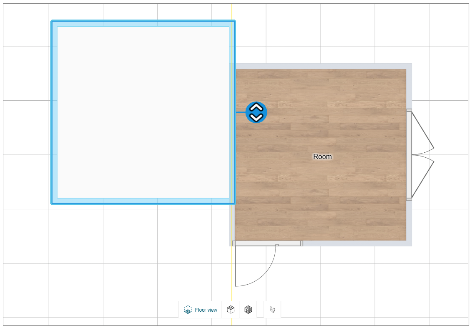Image resolution: width=472 pixels, height=330 pixels.
Task: Select the gray top wall of wooden Room
Action: coord(320,66)
